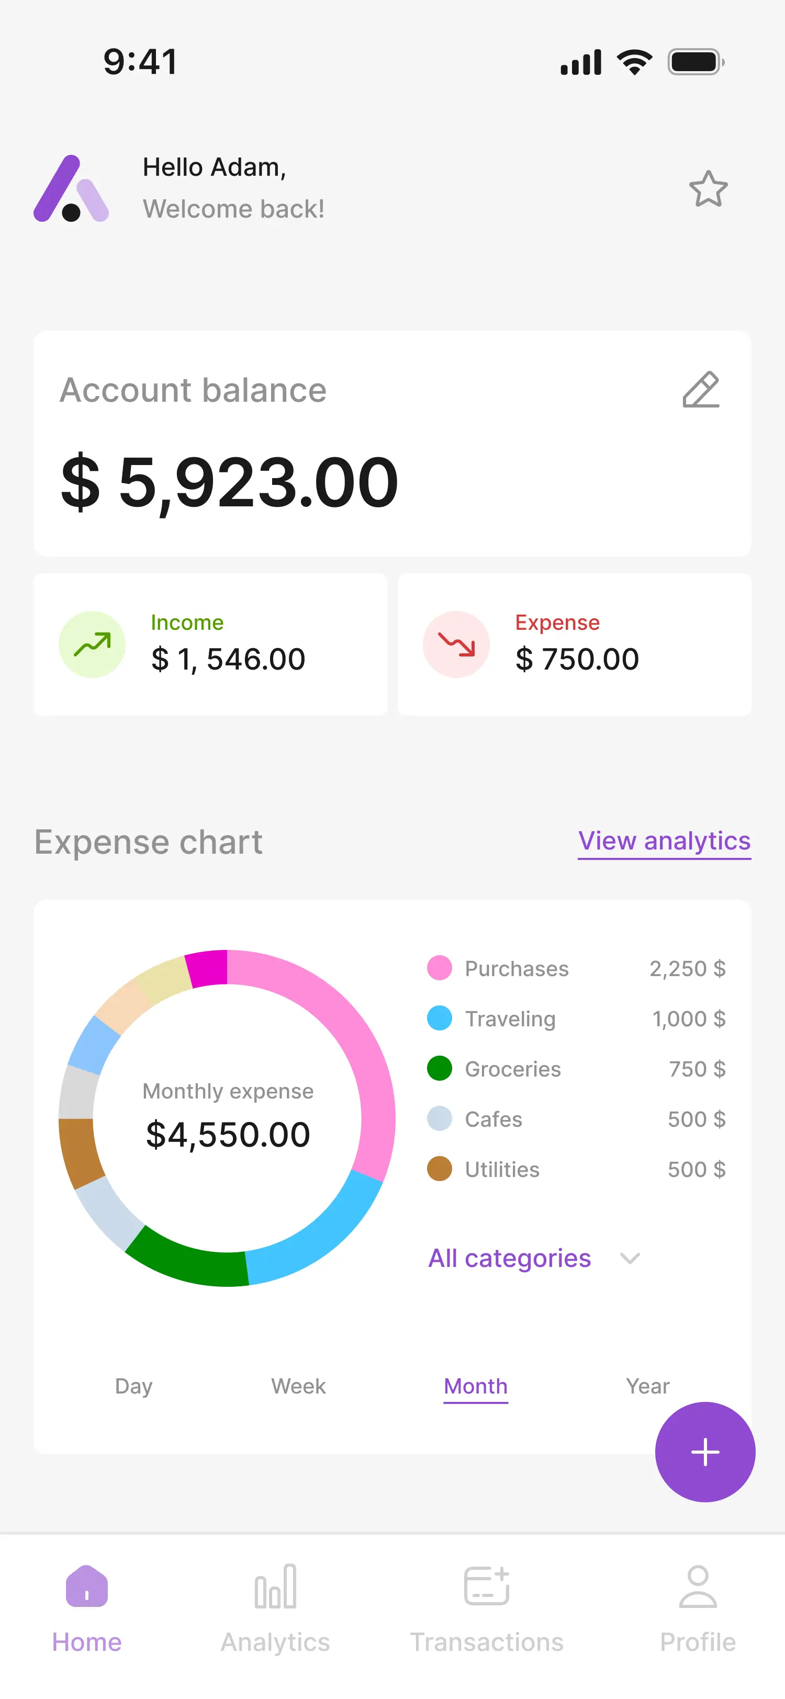The height and width of the screenshot is (1699, 785).
Task: Edit account balance with pencil icon
Action: [x=701, y=389]
